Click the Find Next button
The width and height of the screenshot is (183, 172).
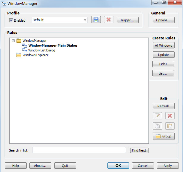tap(139, 150)
